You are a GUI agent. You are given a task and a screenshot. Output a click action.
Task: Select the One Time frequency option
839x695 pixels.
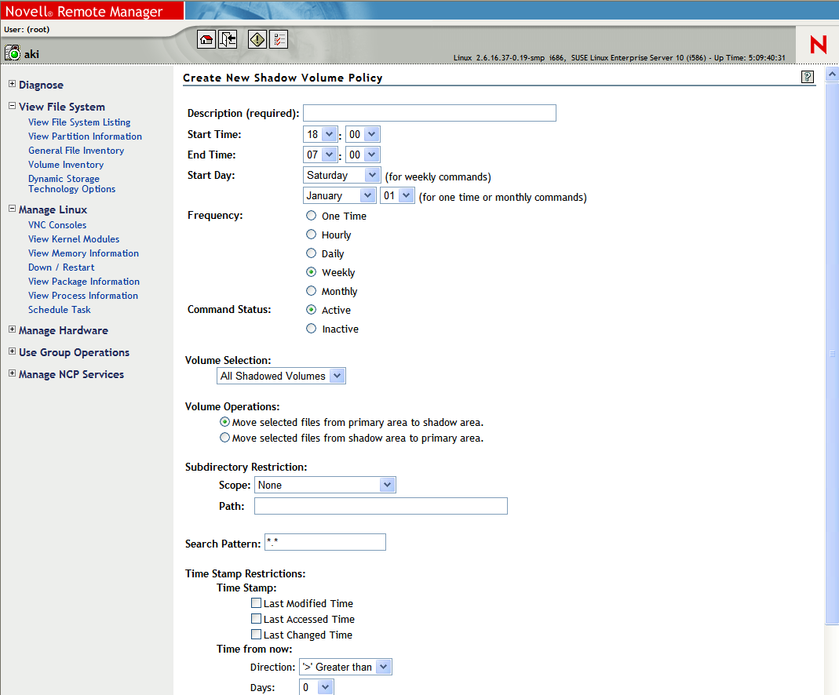(x=311, y=216)
